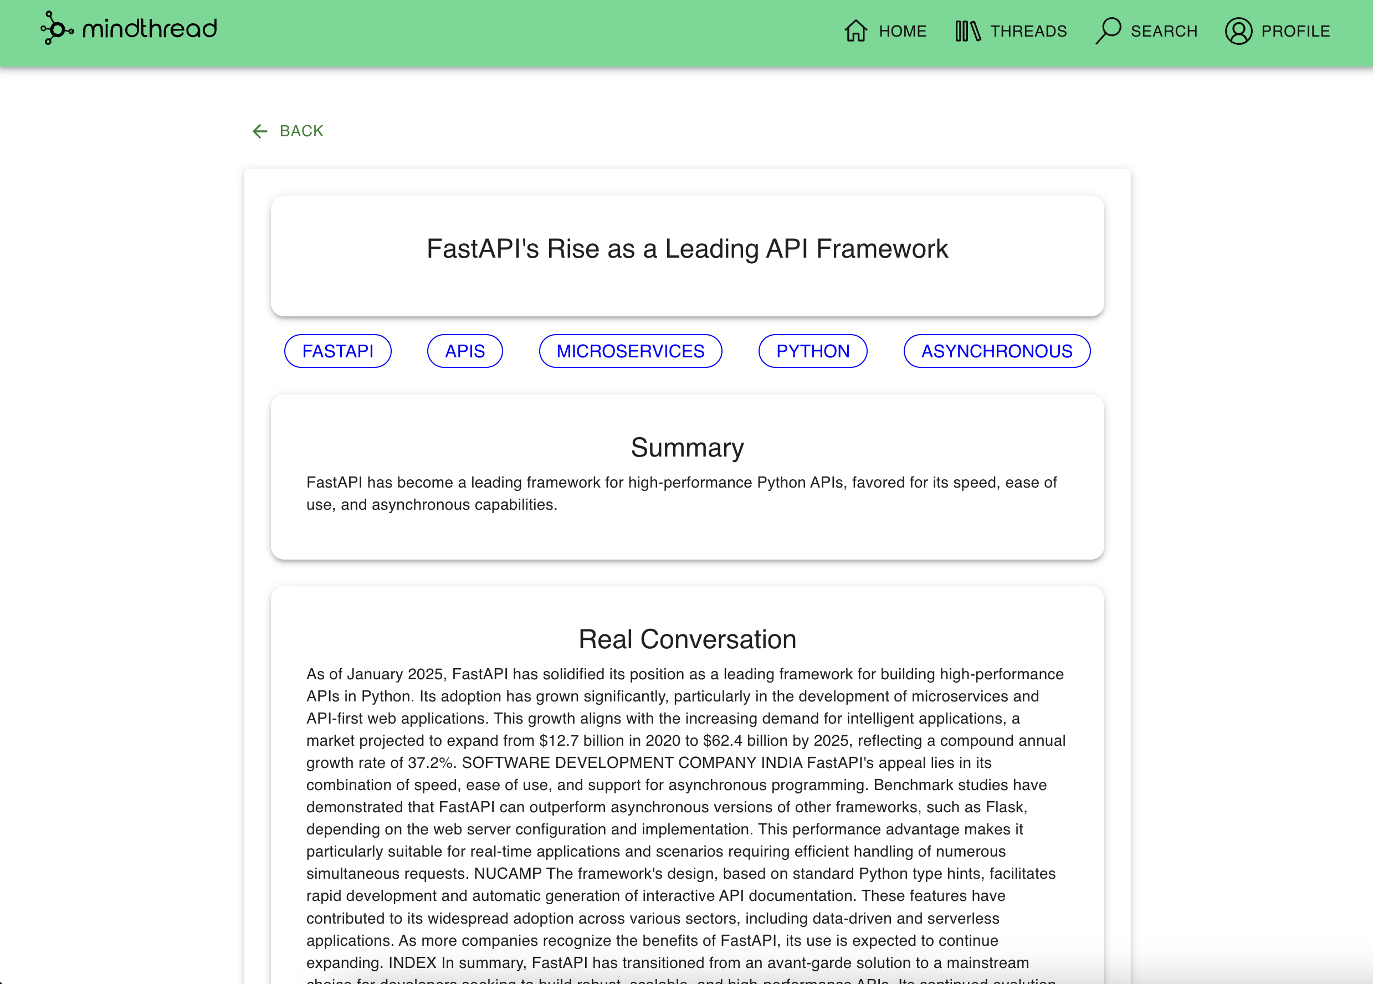Select the MICROSERVICES tag
The width and height of the screenshot is (1373, 984).
pyautogui.click(x=630, y=351)
